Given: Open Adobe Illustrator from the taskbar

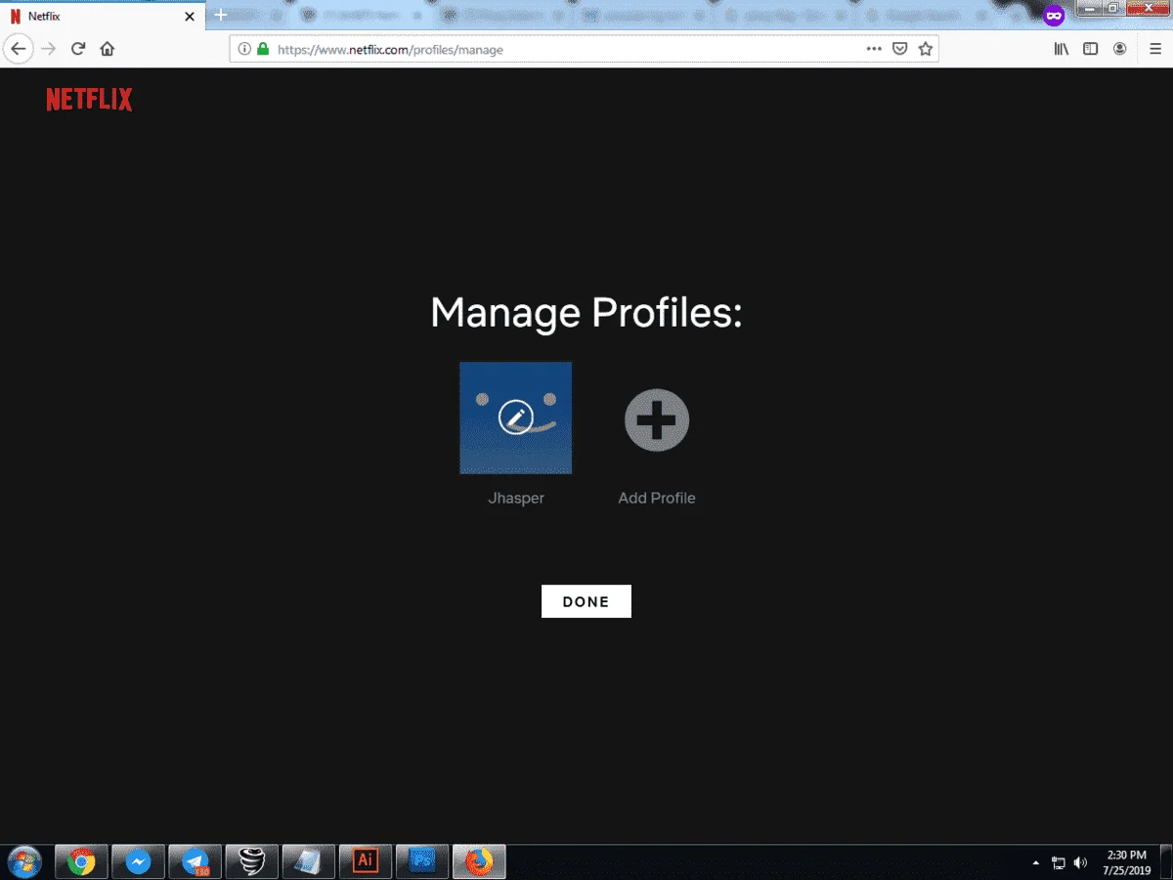Looking at the screenshot, I should click(x=366, y=861).
